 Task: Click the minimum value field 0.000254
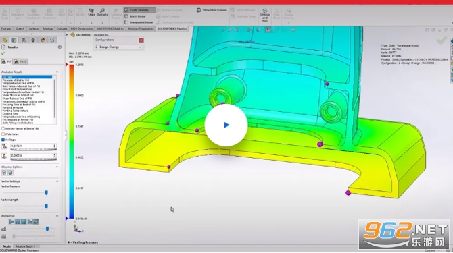coord(32,156)
